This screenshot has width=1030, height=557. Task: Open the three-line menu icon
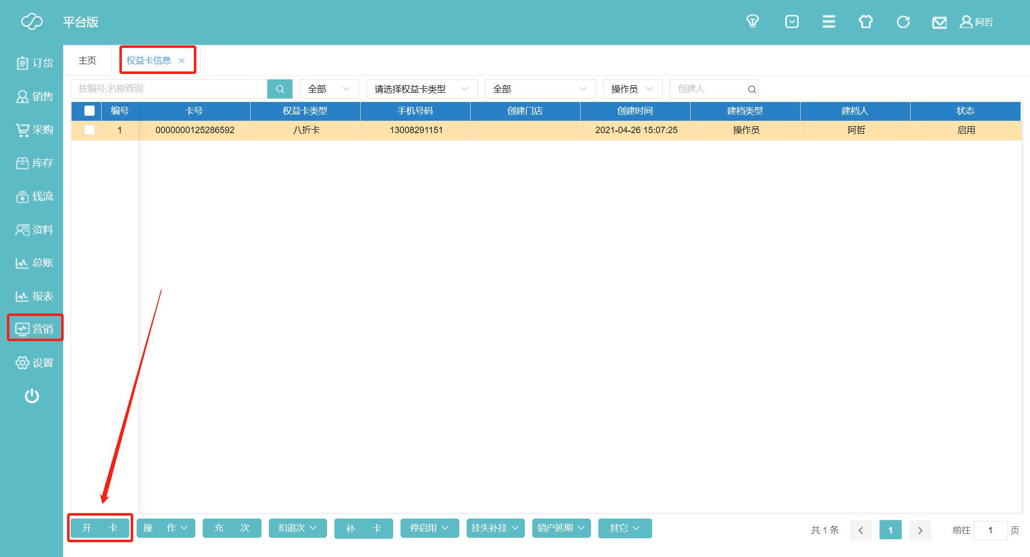829,22
